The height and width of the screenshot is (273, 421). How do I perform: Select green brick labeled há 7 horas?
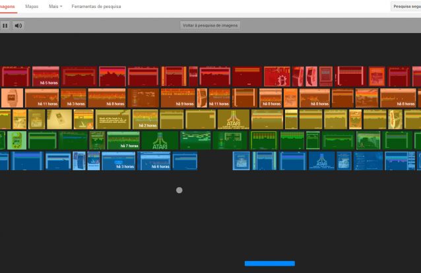pyautogui.click(x=123, y=140)
